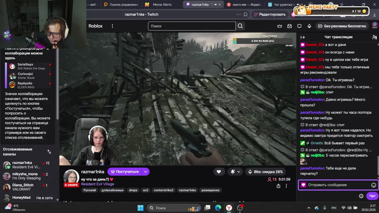The image size is (379, 213).
Task: Open RayApollo collaboration suggestion
Action: (30, 85)
